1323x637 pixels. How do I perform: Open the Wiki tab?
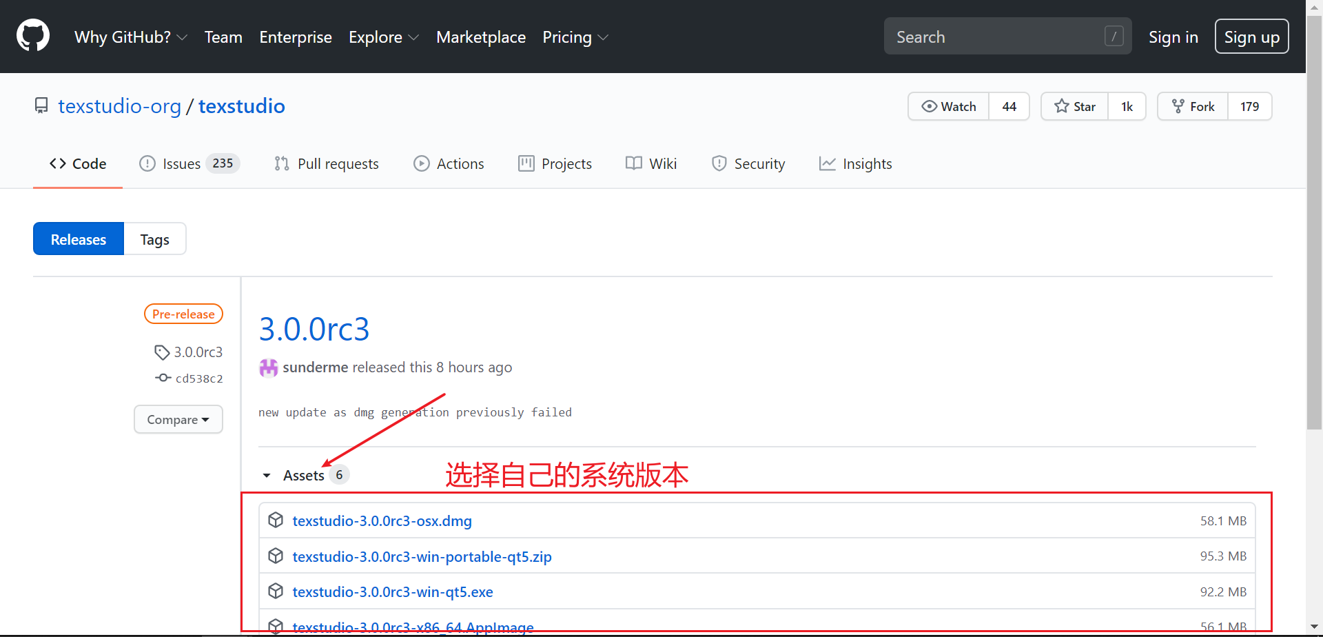(x=651, y=163)
